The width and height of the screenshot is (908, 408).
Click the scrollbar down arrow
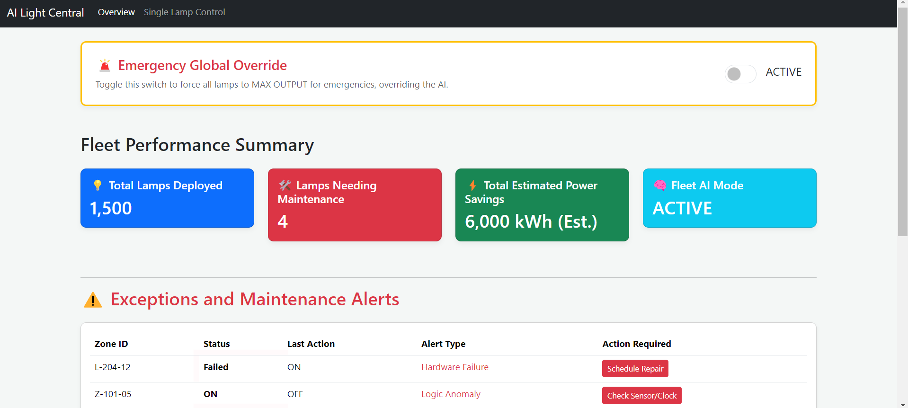(x=903, y=404)
